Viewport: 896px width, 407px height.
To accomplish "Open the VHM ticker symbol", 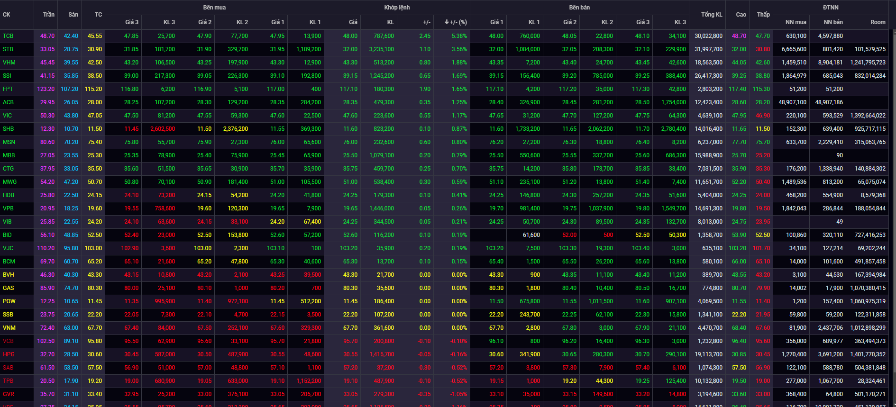I will pyautogui.click(x=9, y=63).
